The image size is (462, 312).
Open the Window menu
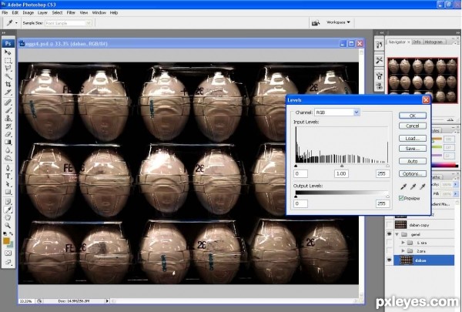pyautogui.click(x=99, y=12)
